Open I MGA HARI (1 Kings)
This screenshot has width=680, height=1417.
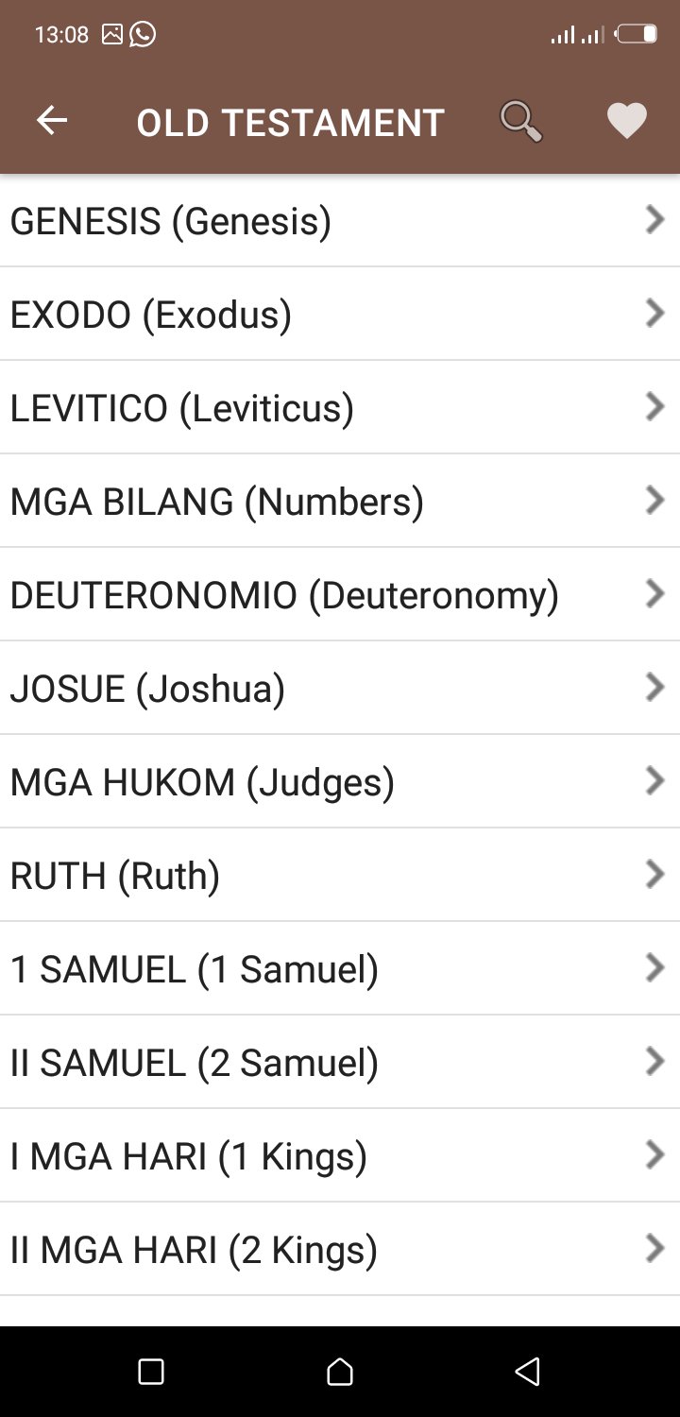coord(189,1155)
